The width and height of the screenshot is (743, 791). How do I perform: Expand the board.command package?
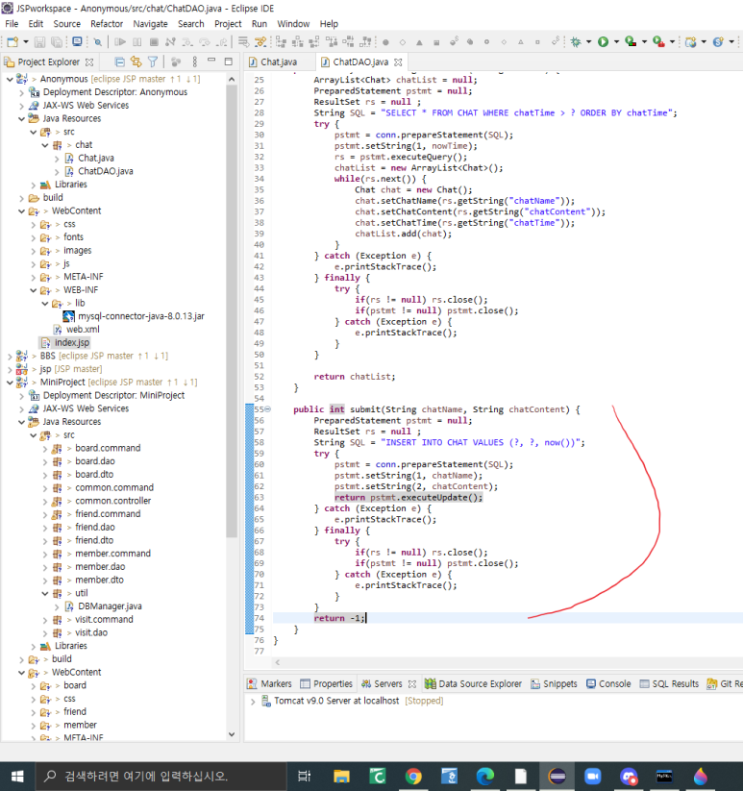tap(45, 449)
